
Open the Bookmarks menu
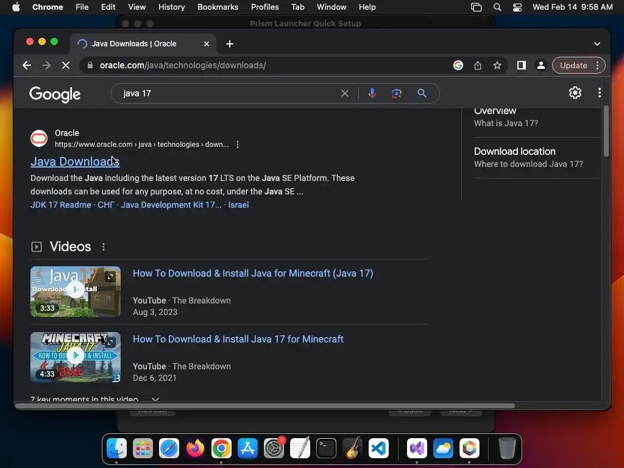(x=218, y=7)
